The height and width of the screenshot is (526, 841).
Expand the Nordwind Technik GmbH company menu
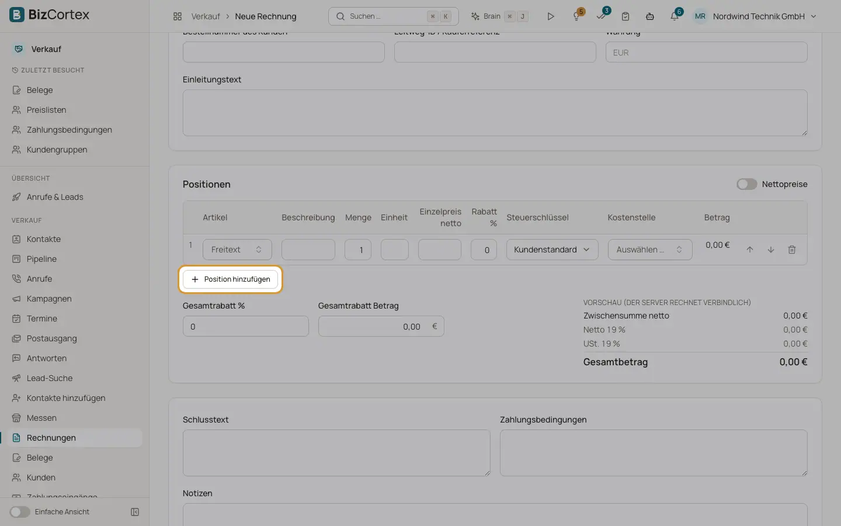tap(764, 16)
